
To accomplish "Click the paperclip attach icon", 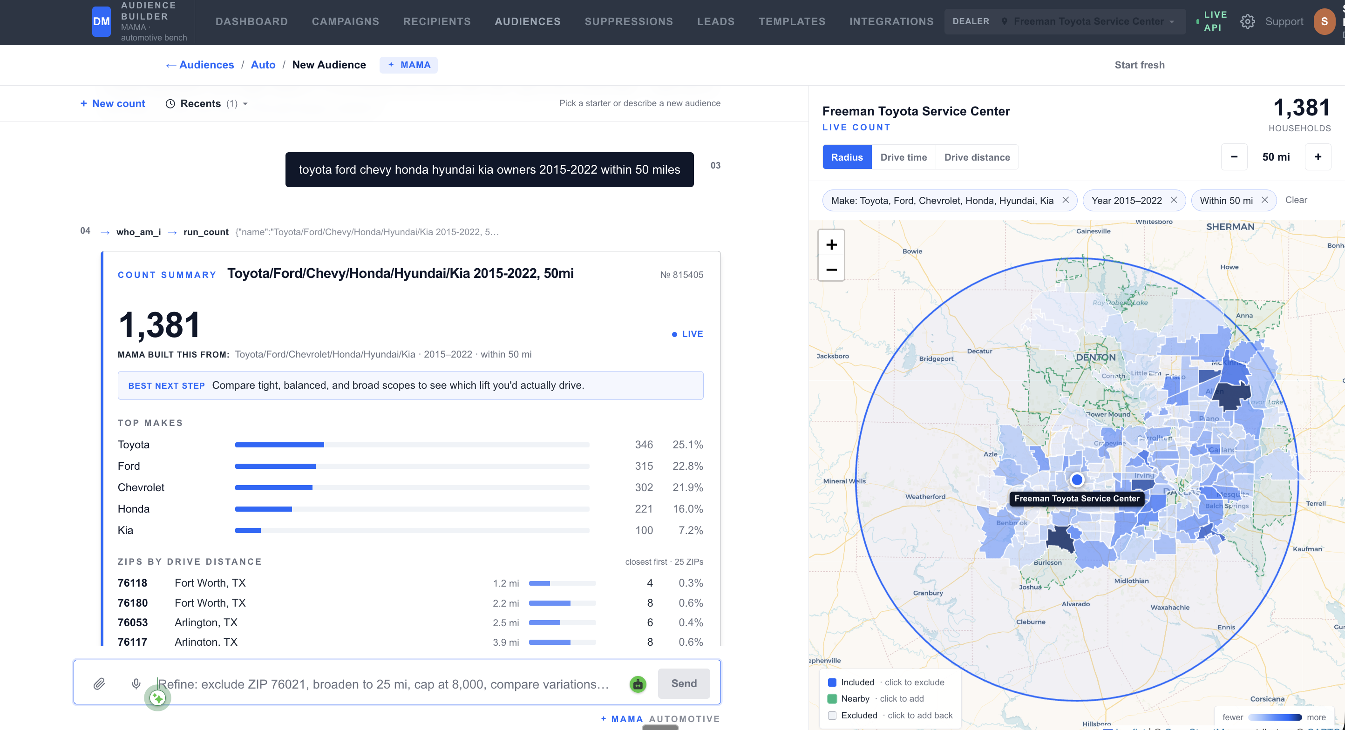I will click(99, 683).
